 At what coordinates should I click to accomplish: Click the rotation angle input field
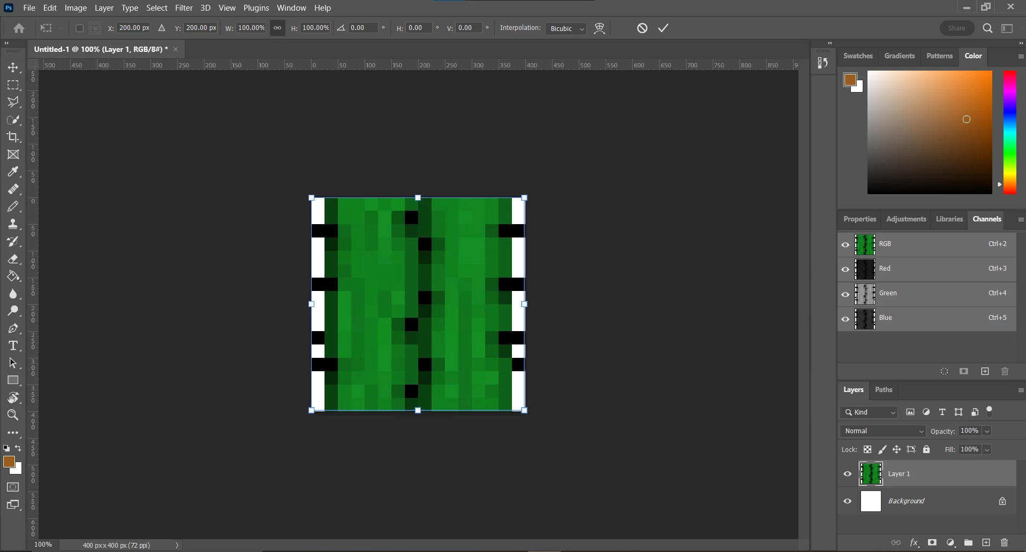click(364, 28)
